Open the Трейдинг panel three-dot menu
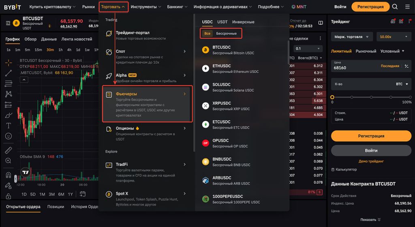The width and height of the screenshot is (415, 227). click(x=409, y=21)
